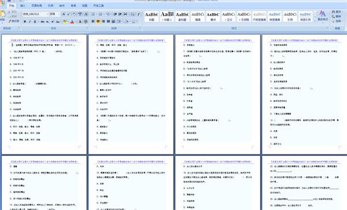This screenshot has width=347, height=210.
Task: Click the Format Painter button
Action: pyautogui.click(x=14, y=21)
